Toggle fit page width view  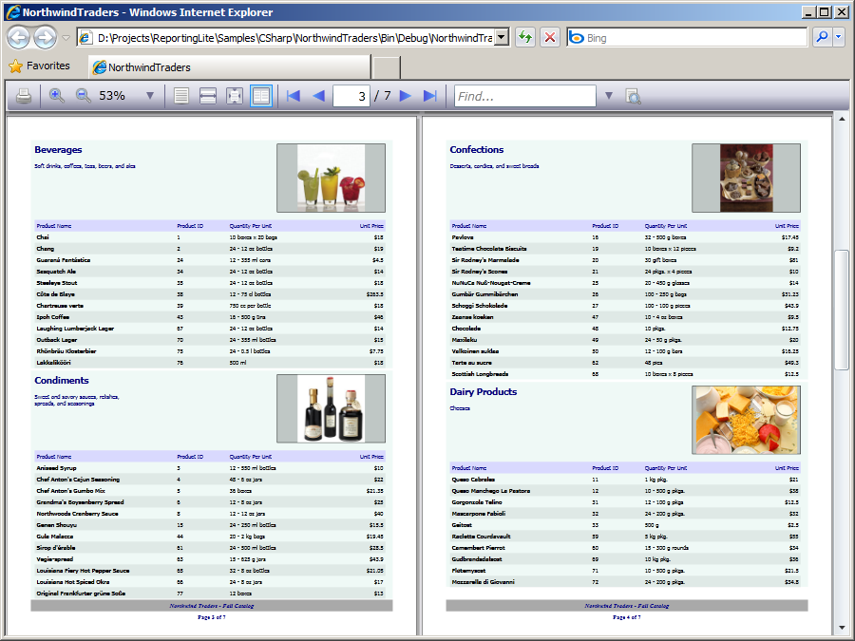pyautogui.click(x=208, y=96)
